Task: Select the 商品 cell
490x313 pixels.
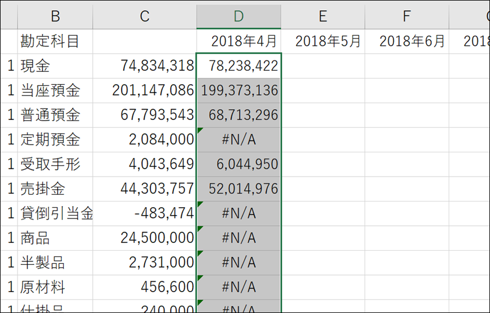Action: [55, 238]
